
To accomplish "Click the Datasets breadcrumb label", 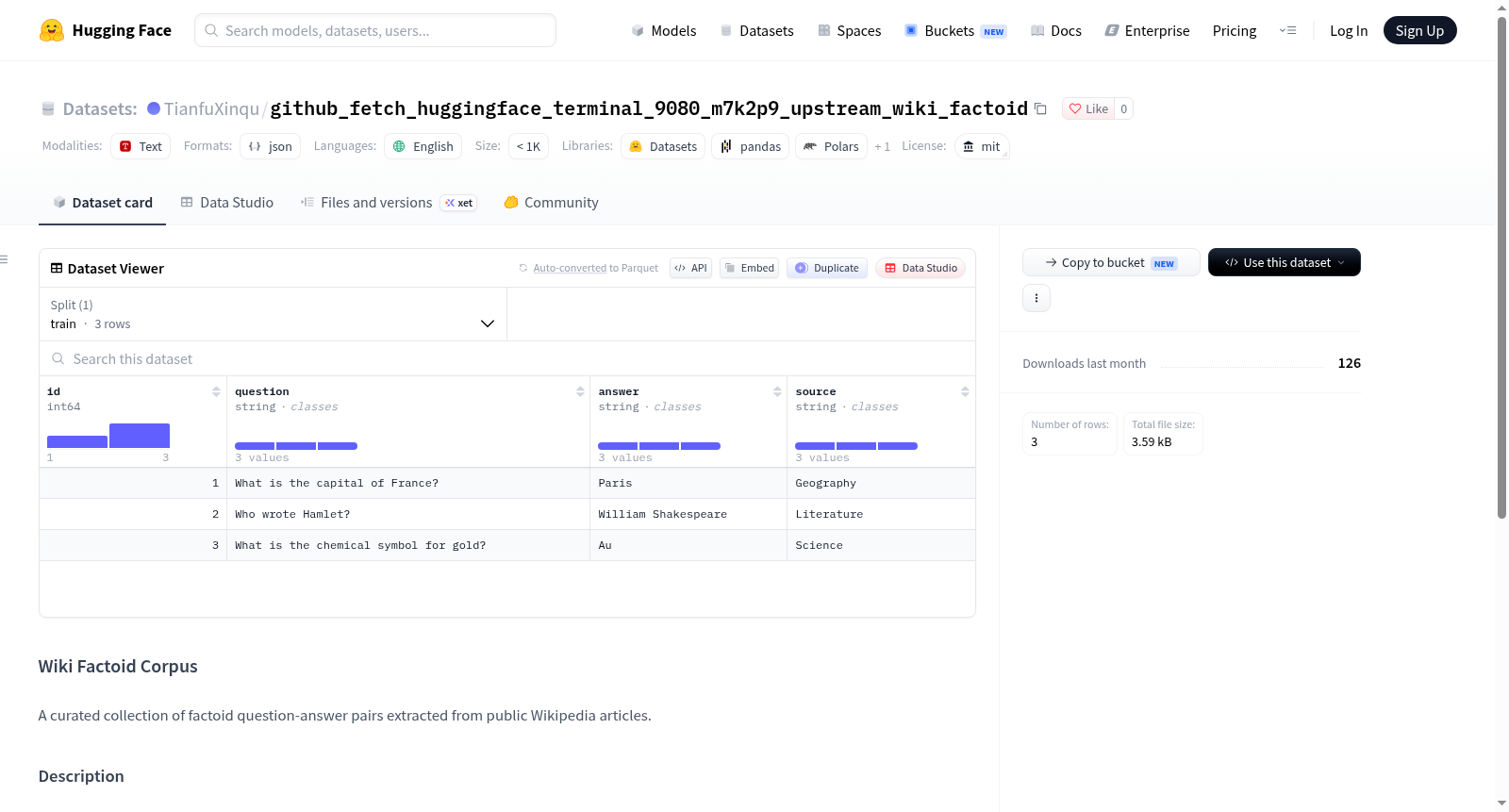I will pos(100,108).
